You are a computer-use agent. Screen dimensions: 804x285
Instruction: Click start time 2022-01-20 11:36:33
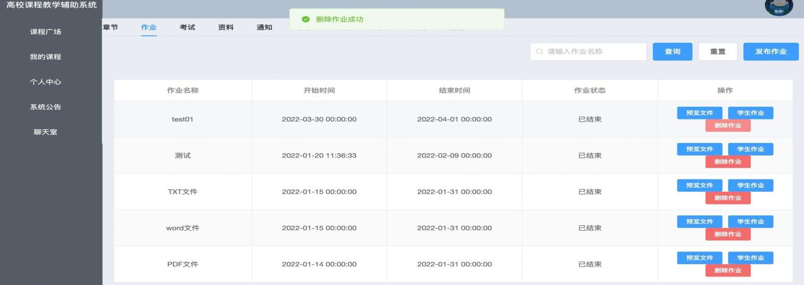319,156
